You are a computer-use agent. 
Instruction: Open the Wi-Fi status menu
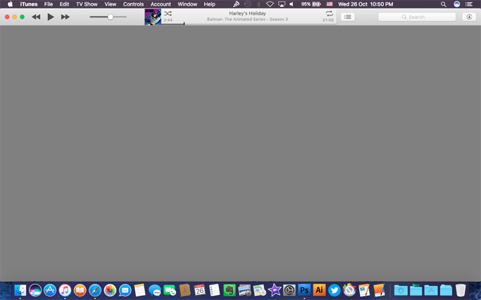270,4
